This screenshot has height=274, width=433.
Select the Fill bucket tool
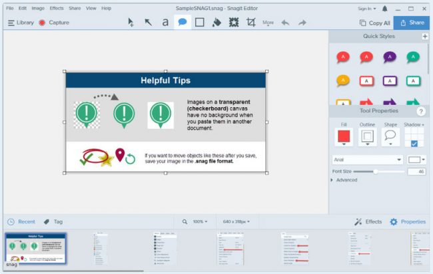(217, 23)
